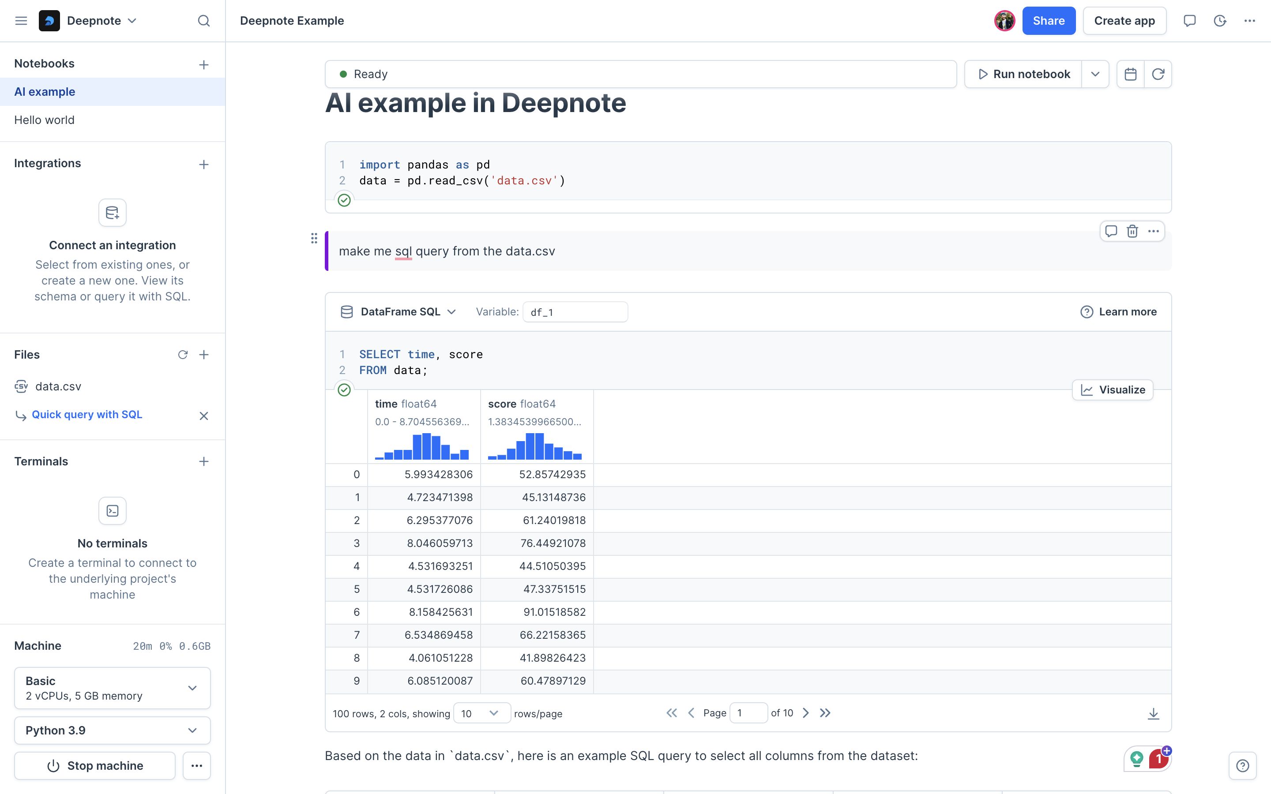The image size is (1271, 794).
Task: Click the time column histogram
Action: coord(422,446)
